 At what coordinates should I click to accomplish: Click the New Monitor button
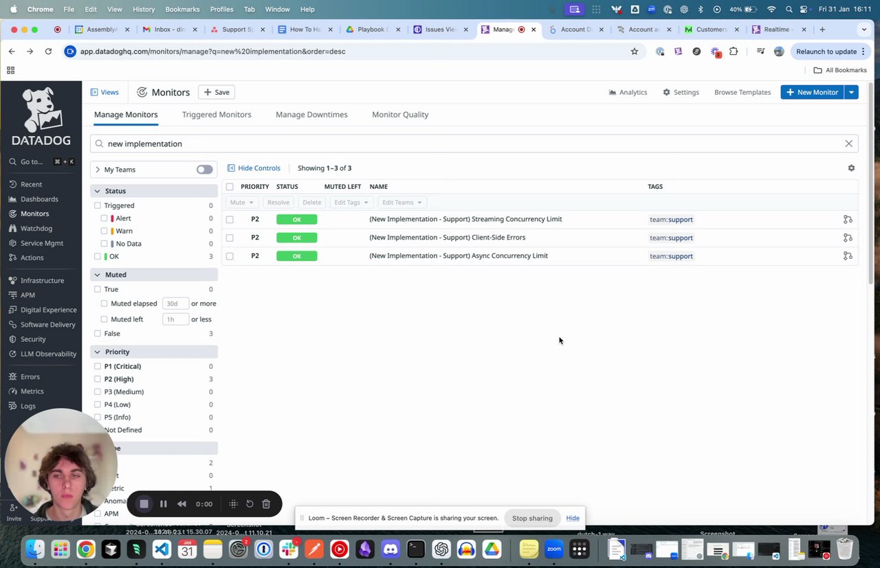pos(812,92)
